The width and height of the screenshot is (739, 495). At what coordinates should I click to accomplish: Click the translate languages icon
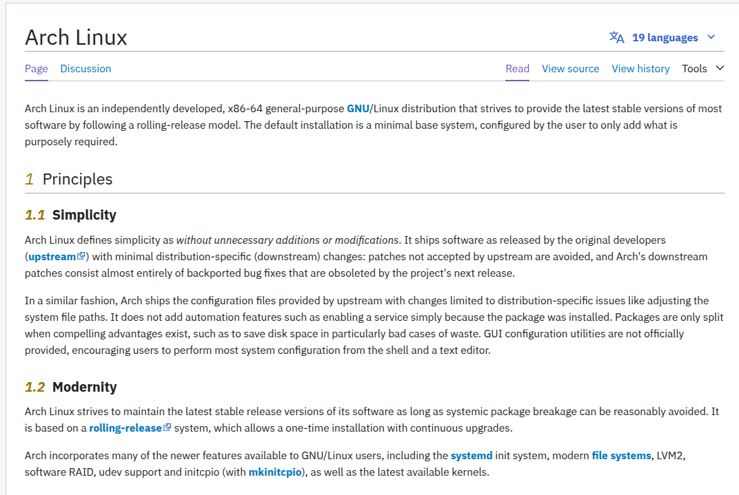pos(616,37)
